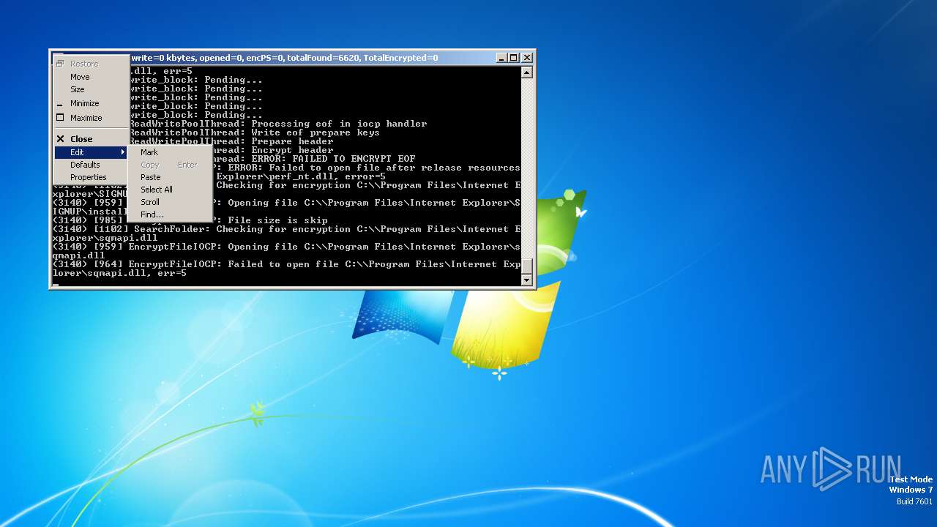The width and height of the screenshot is (937, 527).
Task: Click the line 'ERROR: FAILED TO ENCRYPT EOF'
Action: (x=333, y=159)
